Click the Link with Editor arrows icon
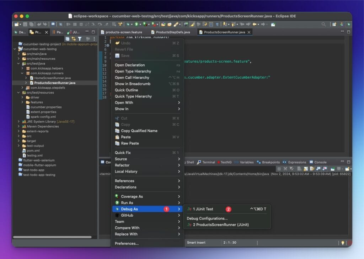The width and height of the screenshot is (364, 259). [74, 39]
